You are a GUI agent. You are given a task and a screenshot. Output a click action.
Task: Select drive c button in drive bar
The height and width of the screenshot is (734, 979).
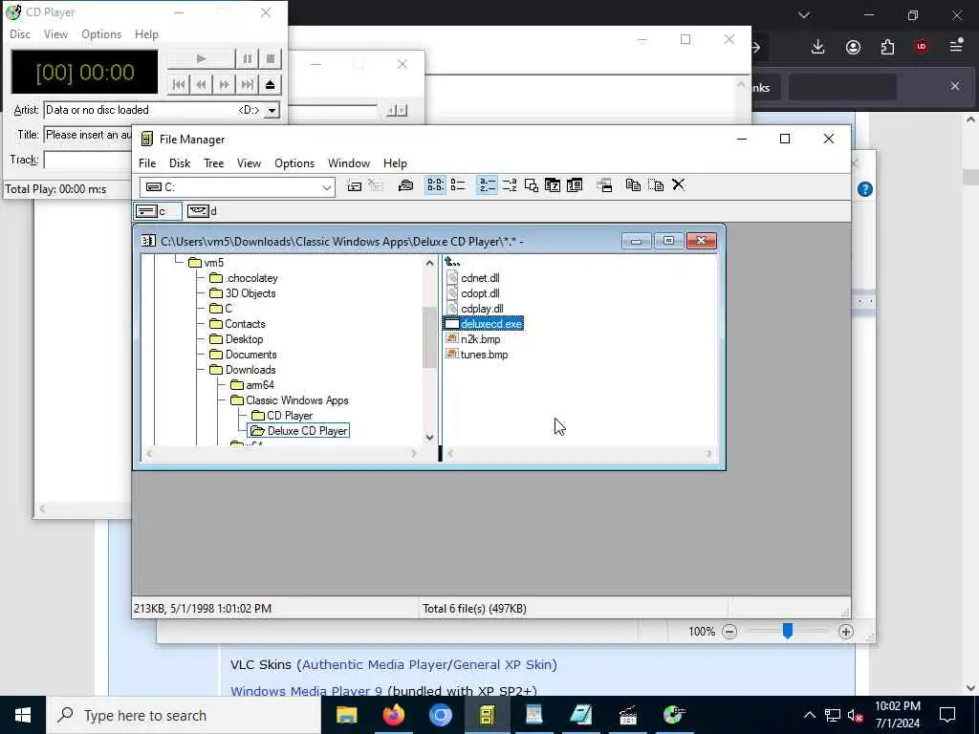[158, 211]
